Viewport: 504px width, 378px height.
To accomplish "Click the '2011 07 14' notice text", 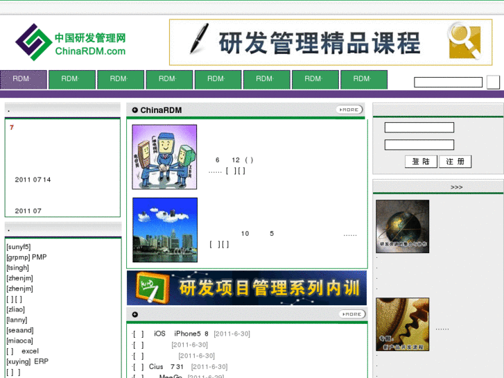I will point(33,180).
